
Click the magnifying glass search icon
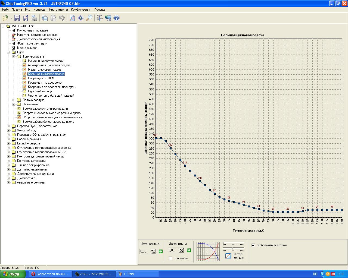(89, 18)
